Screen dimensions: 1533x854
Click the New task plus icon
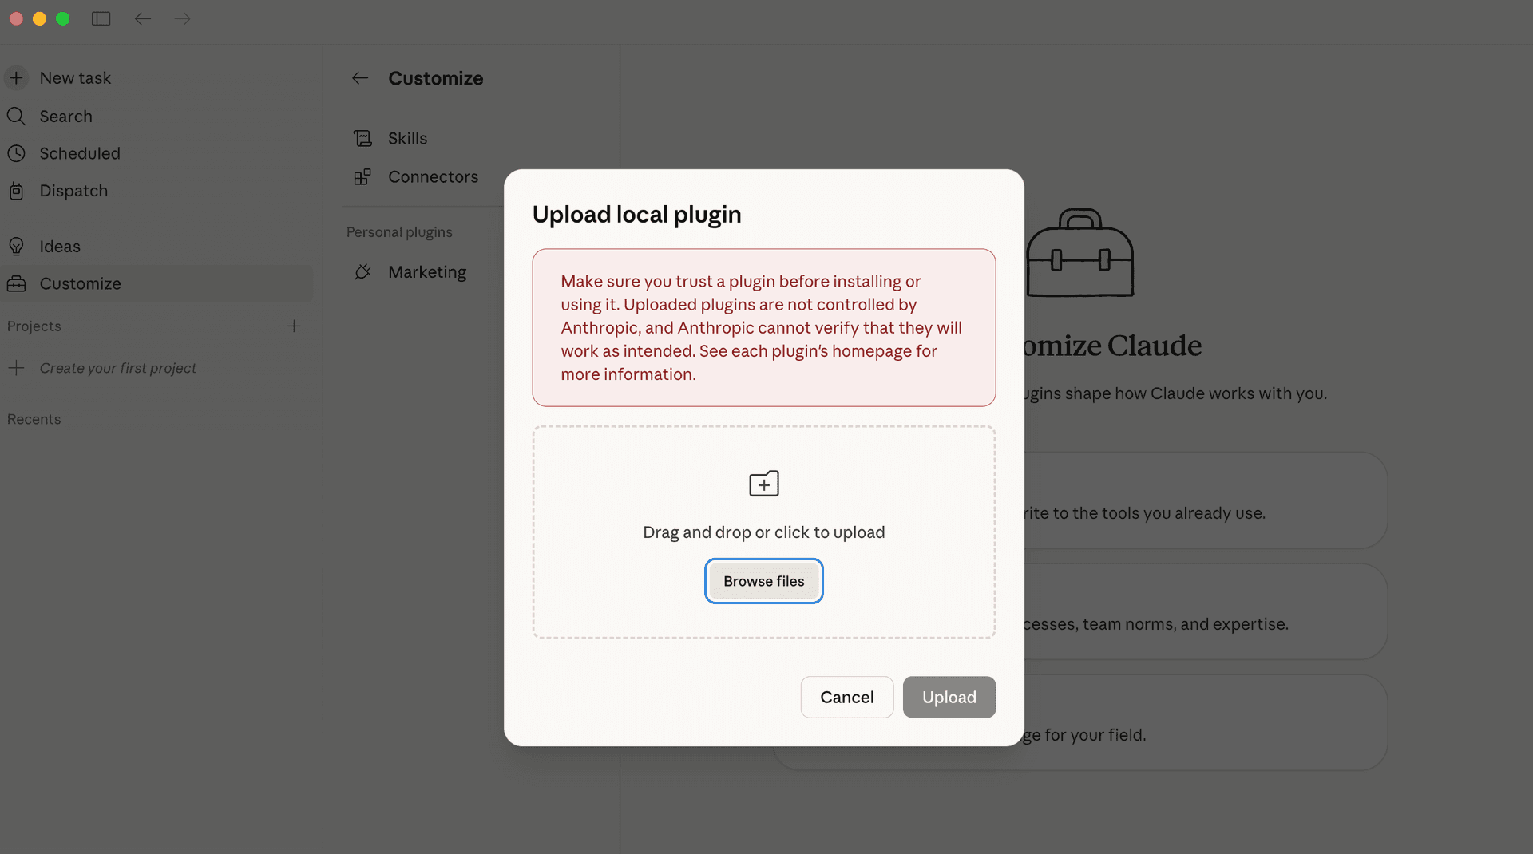coord(16,78)
